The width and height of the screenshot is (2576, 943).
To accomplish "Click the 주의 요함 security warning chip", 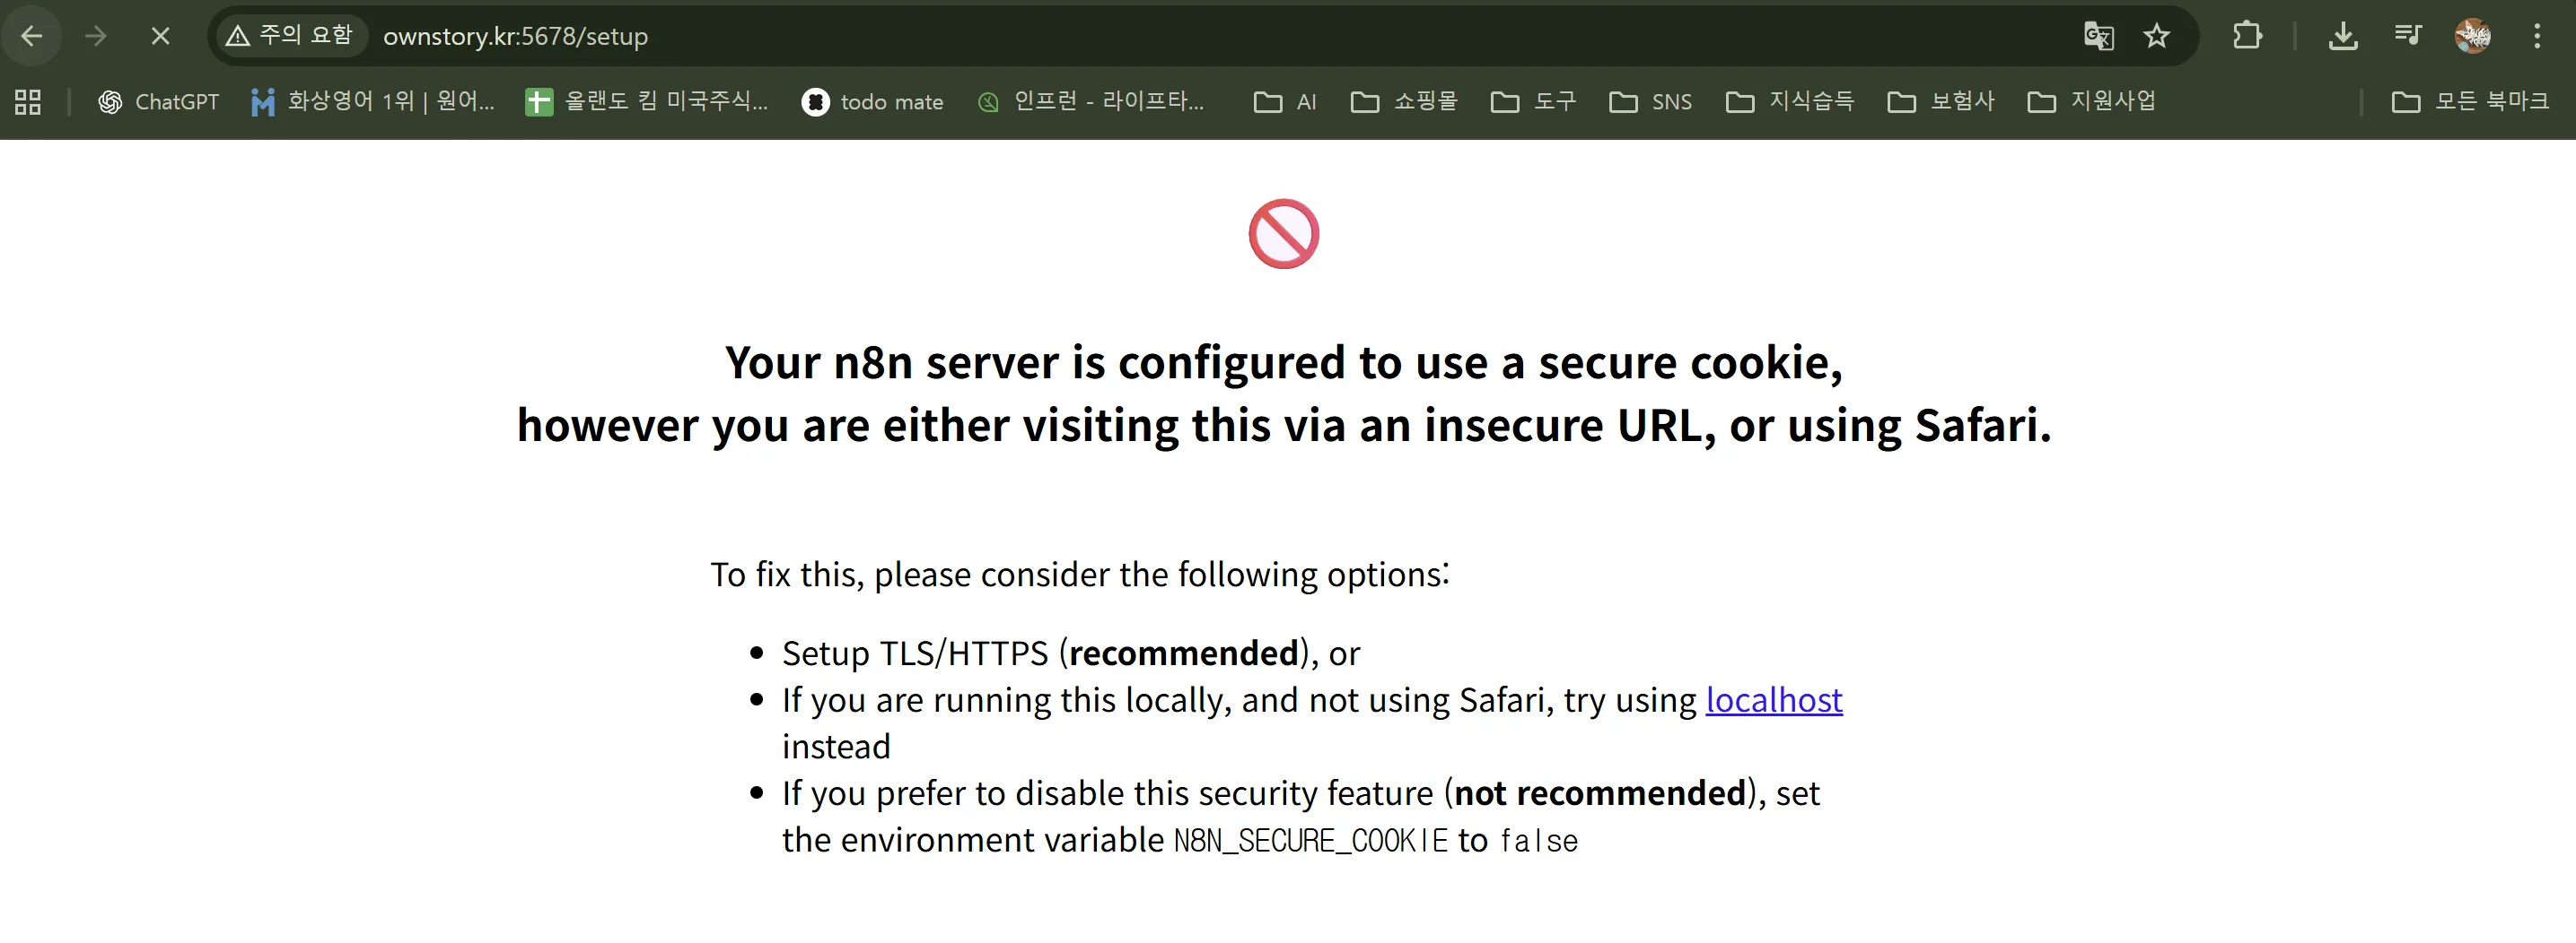I will [x=290, y=37].
